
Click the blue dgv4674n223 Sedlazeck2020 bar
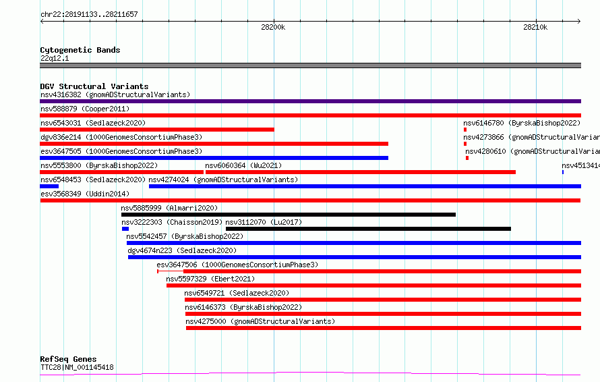355,257
